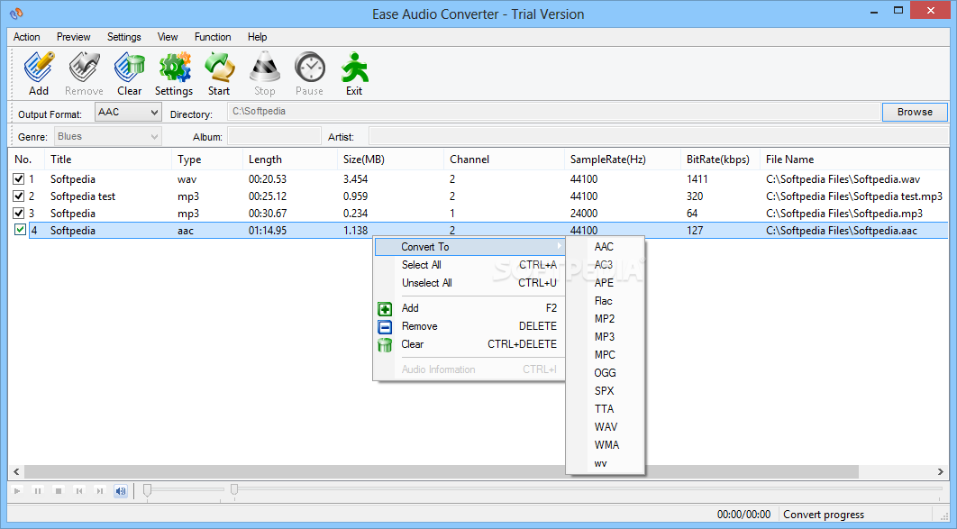Open the Settings gear toolbar icon
This screenshot has height=529, width=957.
point(175,68)
